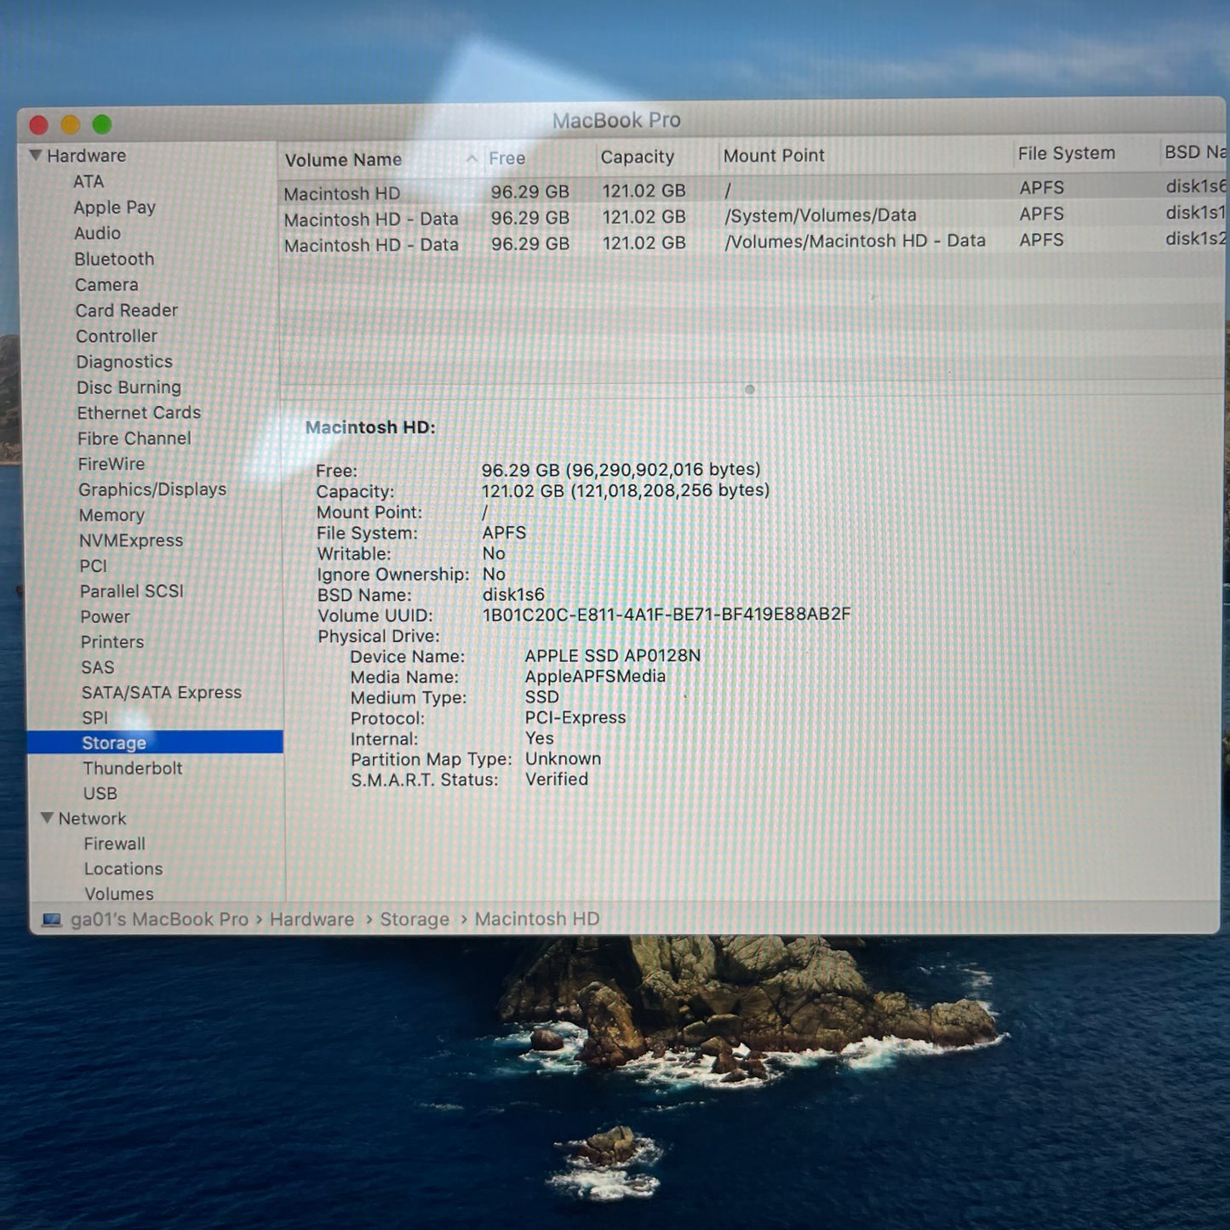The image size is (1230, 1230).
Task: Select Bluetooth in the sidebar
Action: (x=114, y=259)
